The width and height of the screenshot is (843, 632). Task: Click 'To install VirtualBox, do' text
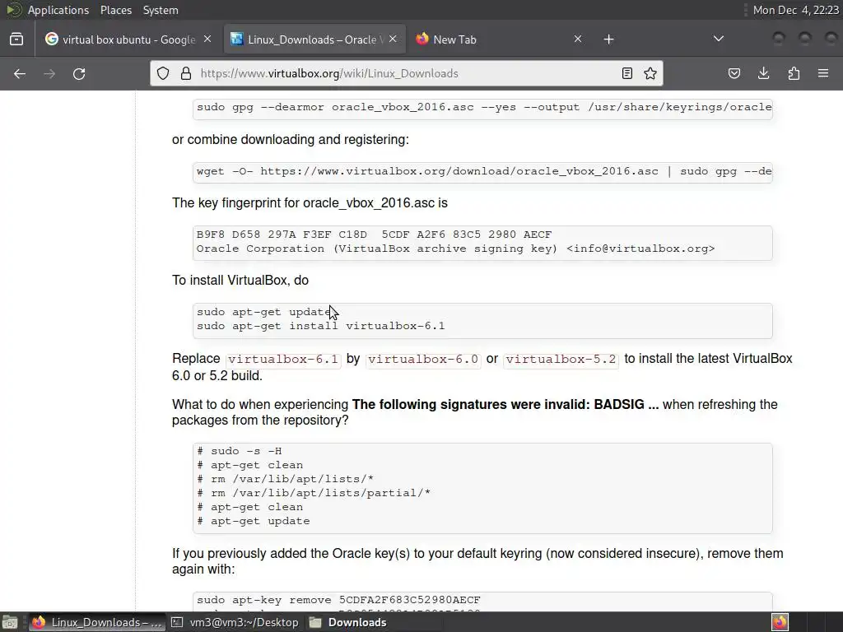(x=240, y=281)
